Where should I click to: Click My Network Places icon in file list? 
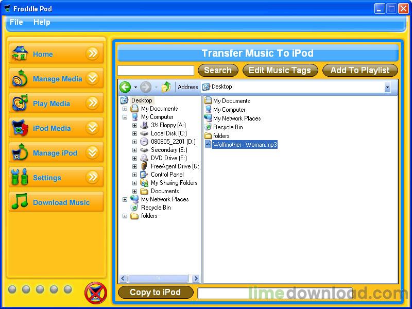pyautogui.click(x=208, y=118)
